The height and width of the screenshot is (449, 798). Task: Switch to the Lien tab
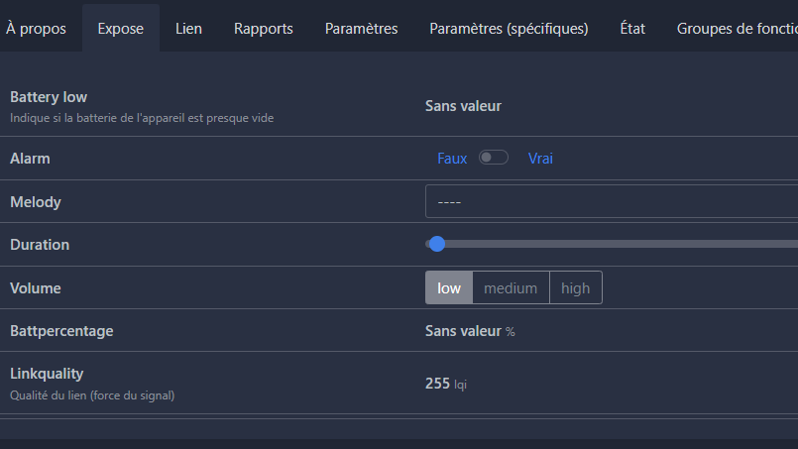pyautogui.click(x=188, y=29)
